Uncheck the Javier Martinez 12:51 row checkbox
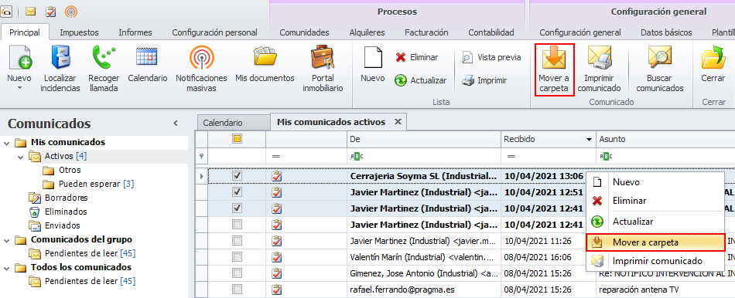This screenshot has height=298, width=735. tap(238, 192)
